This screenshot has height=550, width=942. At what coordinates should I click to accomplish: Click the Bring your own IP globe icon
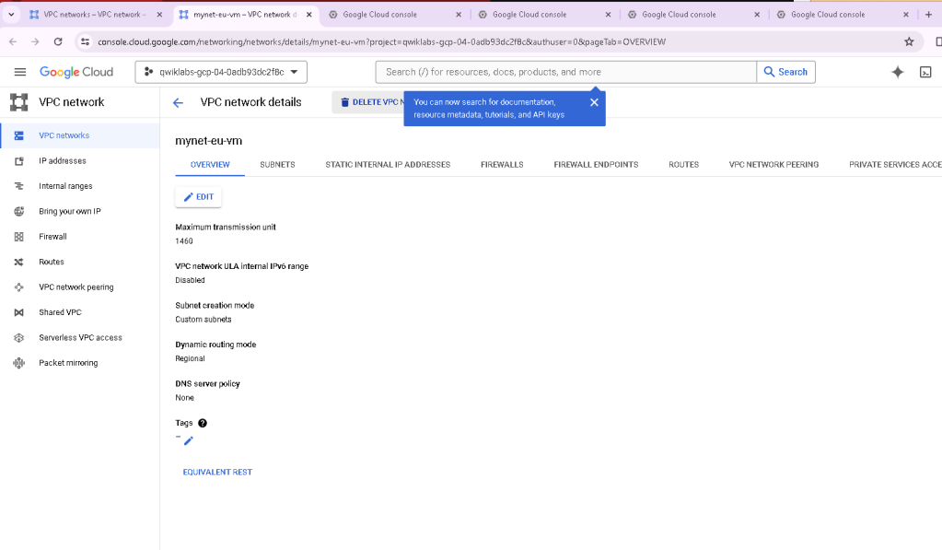click(19, 212)
